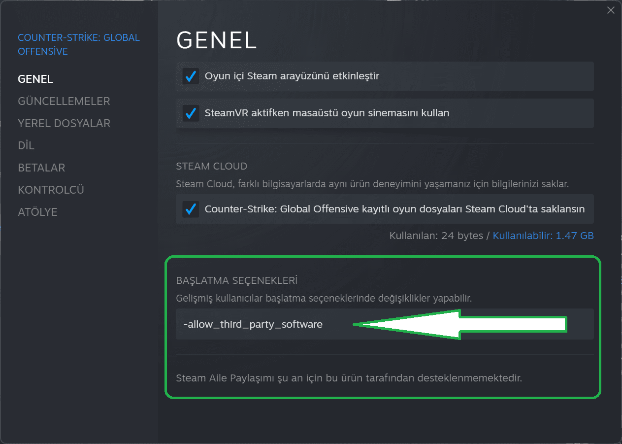The height and width of the screenshot is (444, 622).
Task: Click the large GENEL page heading
Action: 217,40
